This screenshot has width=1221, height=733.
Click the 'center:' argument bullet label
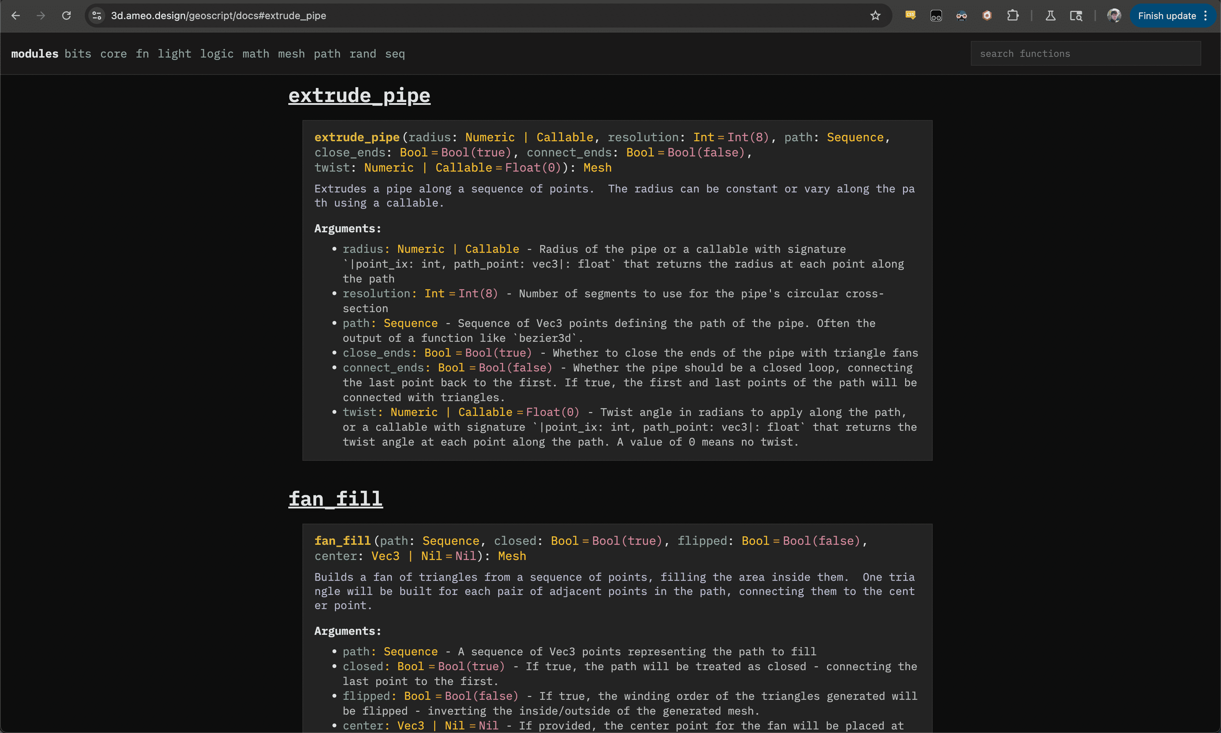pos(366,726)
